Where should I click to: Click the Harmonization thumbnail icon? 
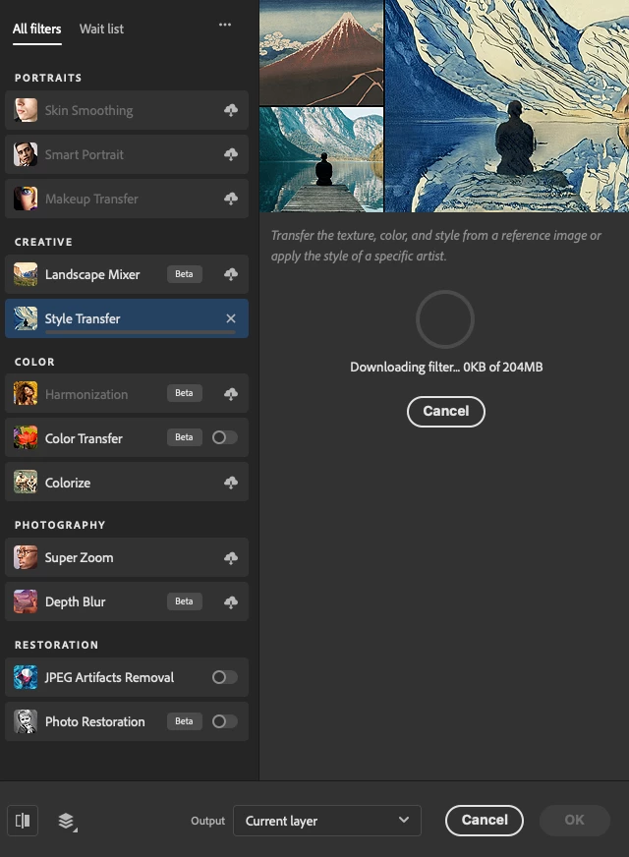point(26,393)
